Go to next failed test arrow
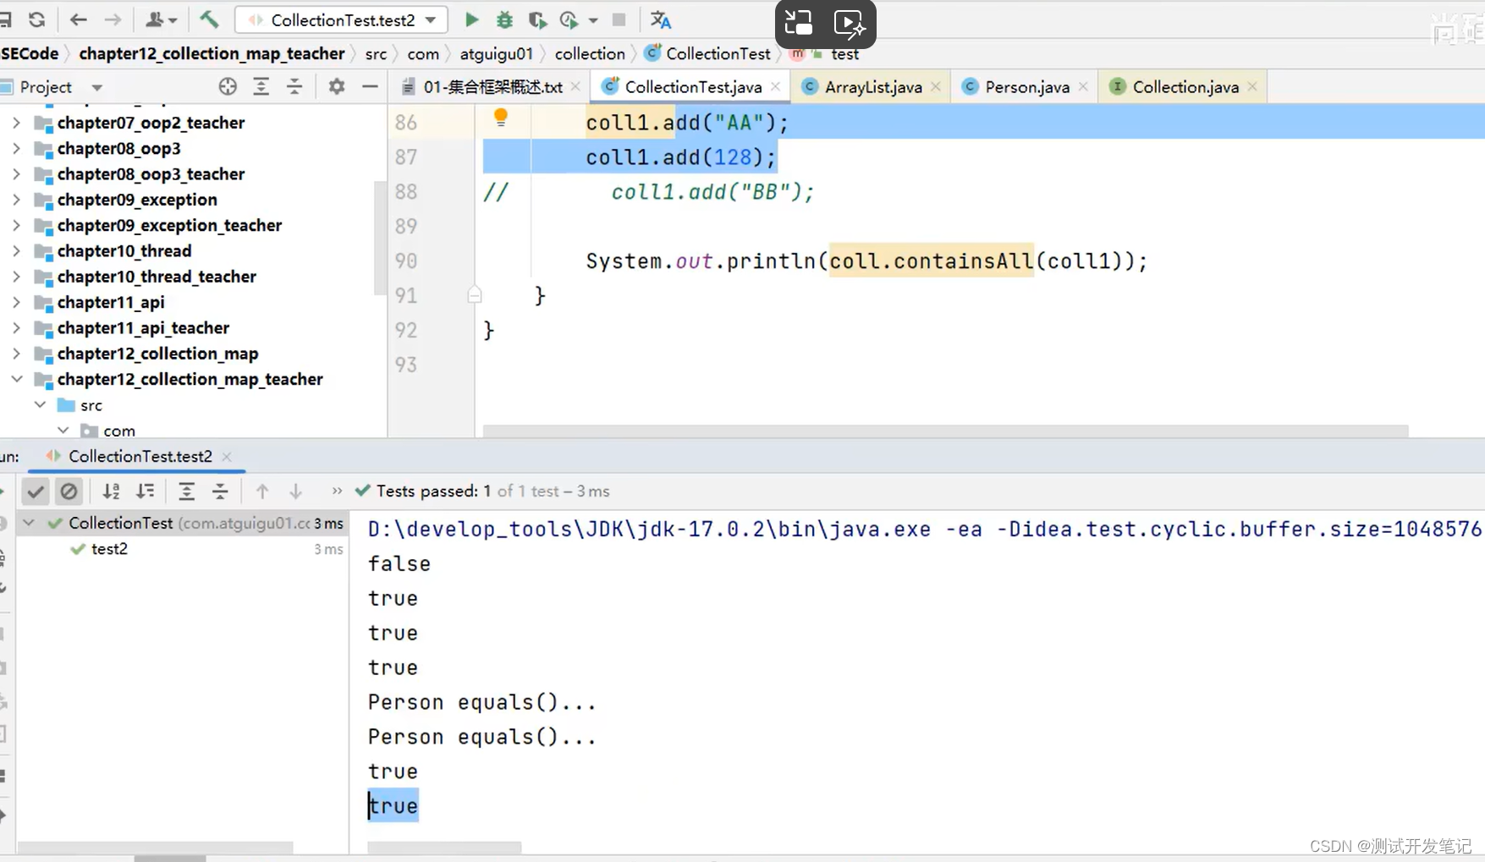 [x=295, y=491]
